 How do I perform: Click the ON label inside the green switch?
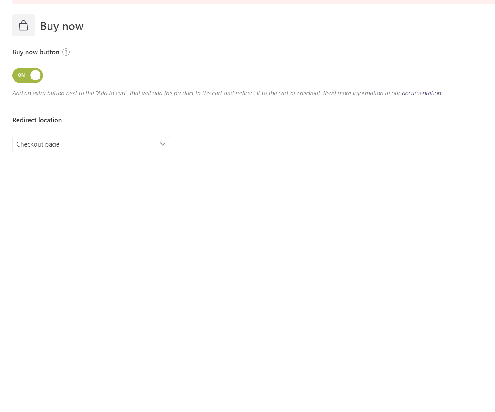pos(21,75)
